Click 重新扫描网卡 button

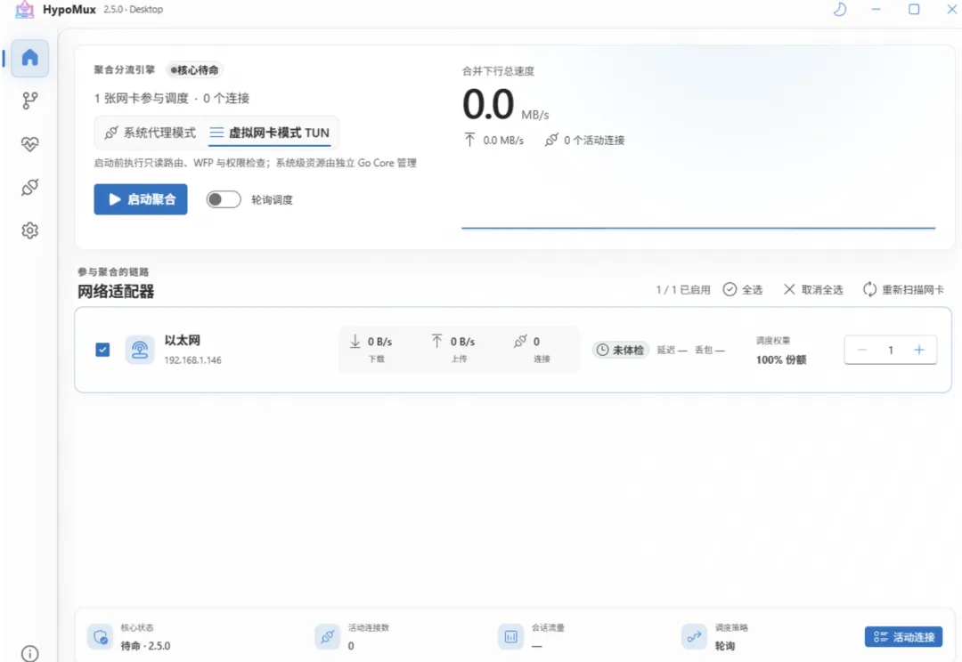[904, 289]
